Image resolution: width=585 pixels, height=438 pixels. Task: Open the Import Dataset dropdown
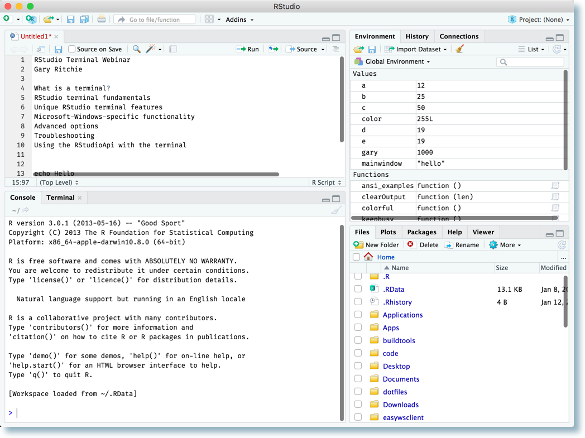point(415,49)
